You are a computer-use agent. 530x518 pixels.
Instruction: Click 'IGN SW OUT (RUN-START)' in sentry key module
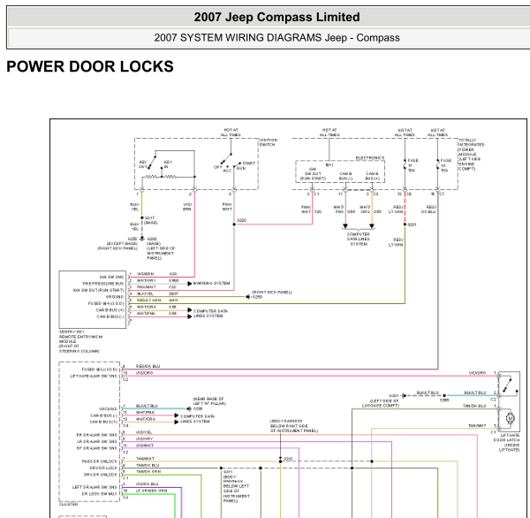pos(99,290)
